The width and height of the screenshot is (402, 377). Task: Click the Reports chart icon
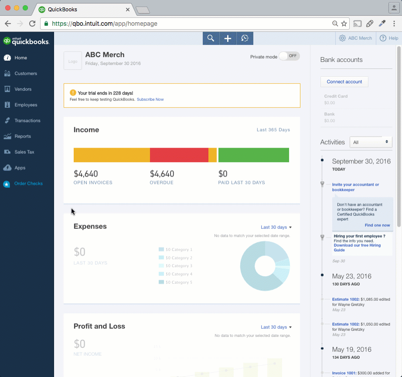(7, 136)
